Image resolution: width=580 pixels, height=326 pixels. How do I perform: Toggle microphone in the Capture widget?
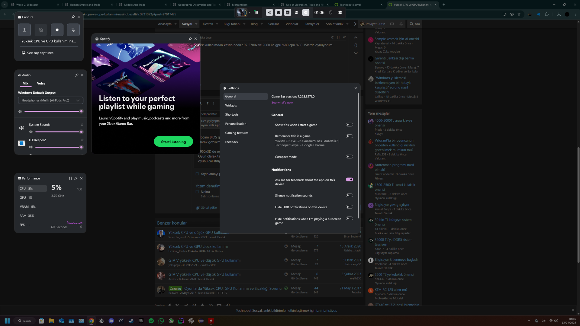tap(73, 30)
